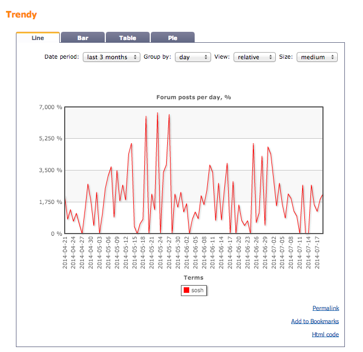
Task: Open the Bar chart tab
Action: coord(83,38)
